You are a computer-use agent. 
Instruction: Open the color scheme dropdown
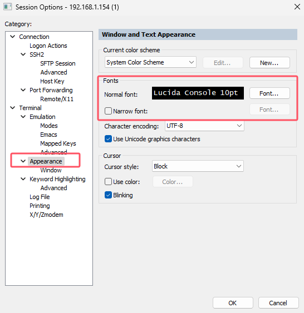150,62
